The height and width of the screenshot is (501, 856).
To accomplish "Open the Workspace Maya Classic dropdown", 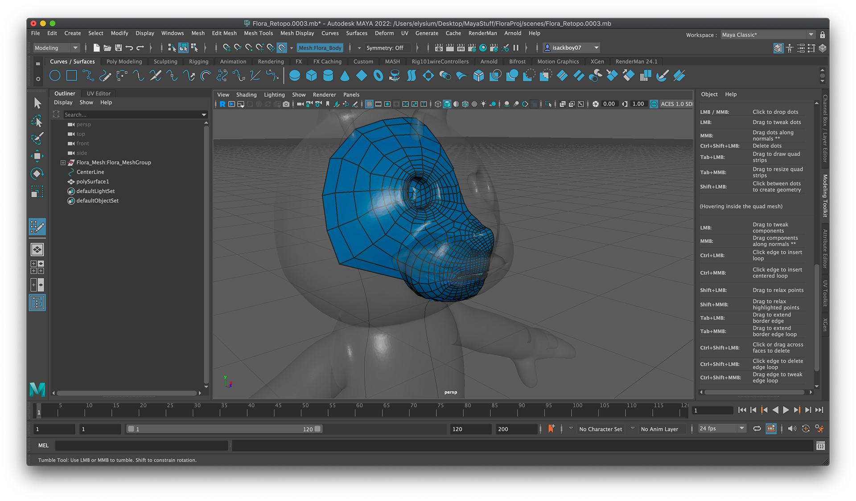I will (769, 35).
